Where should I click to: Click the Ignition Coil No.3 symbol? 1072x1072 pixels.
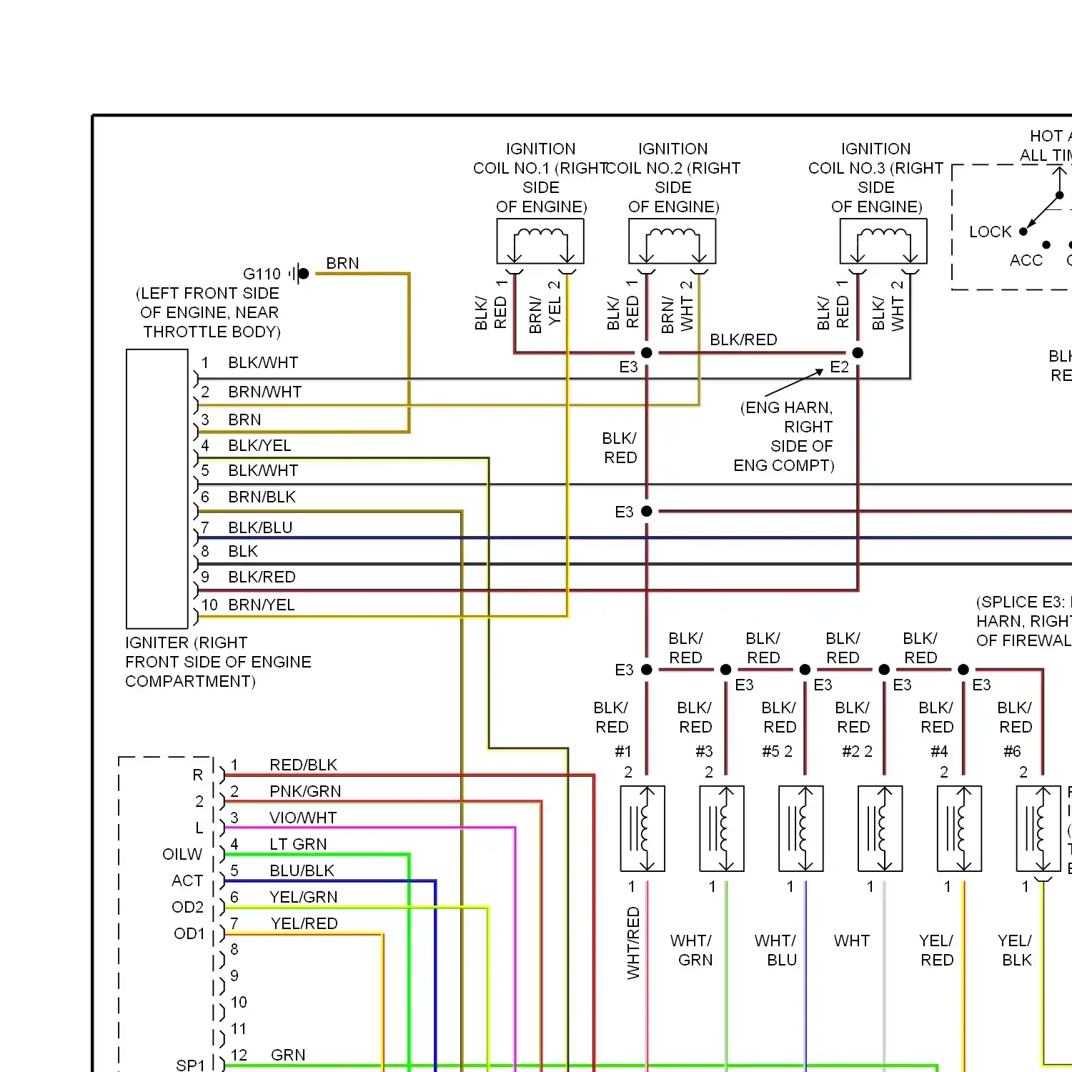pyautogui.click(x=883, y=242)
